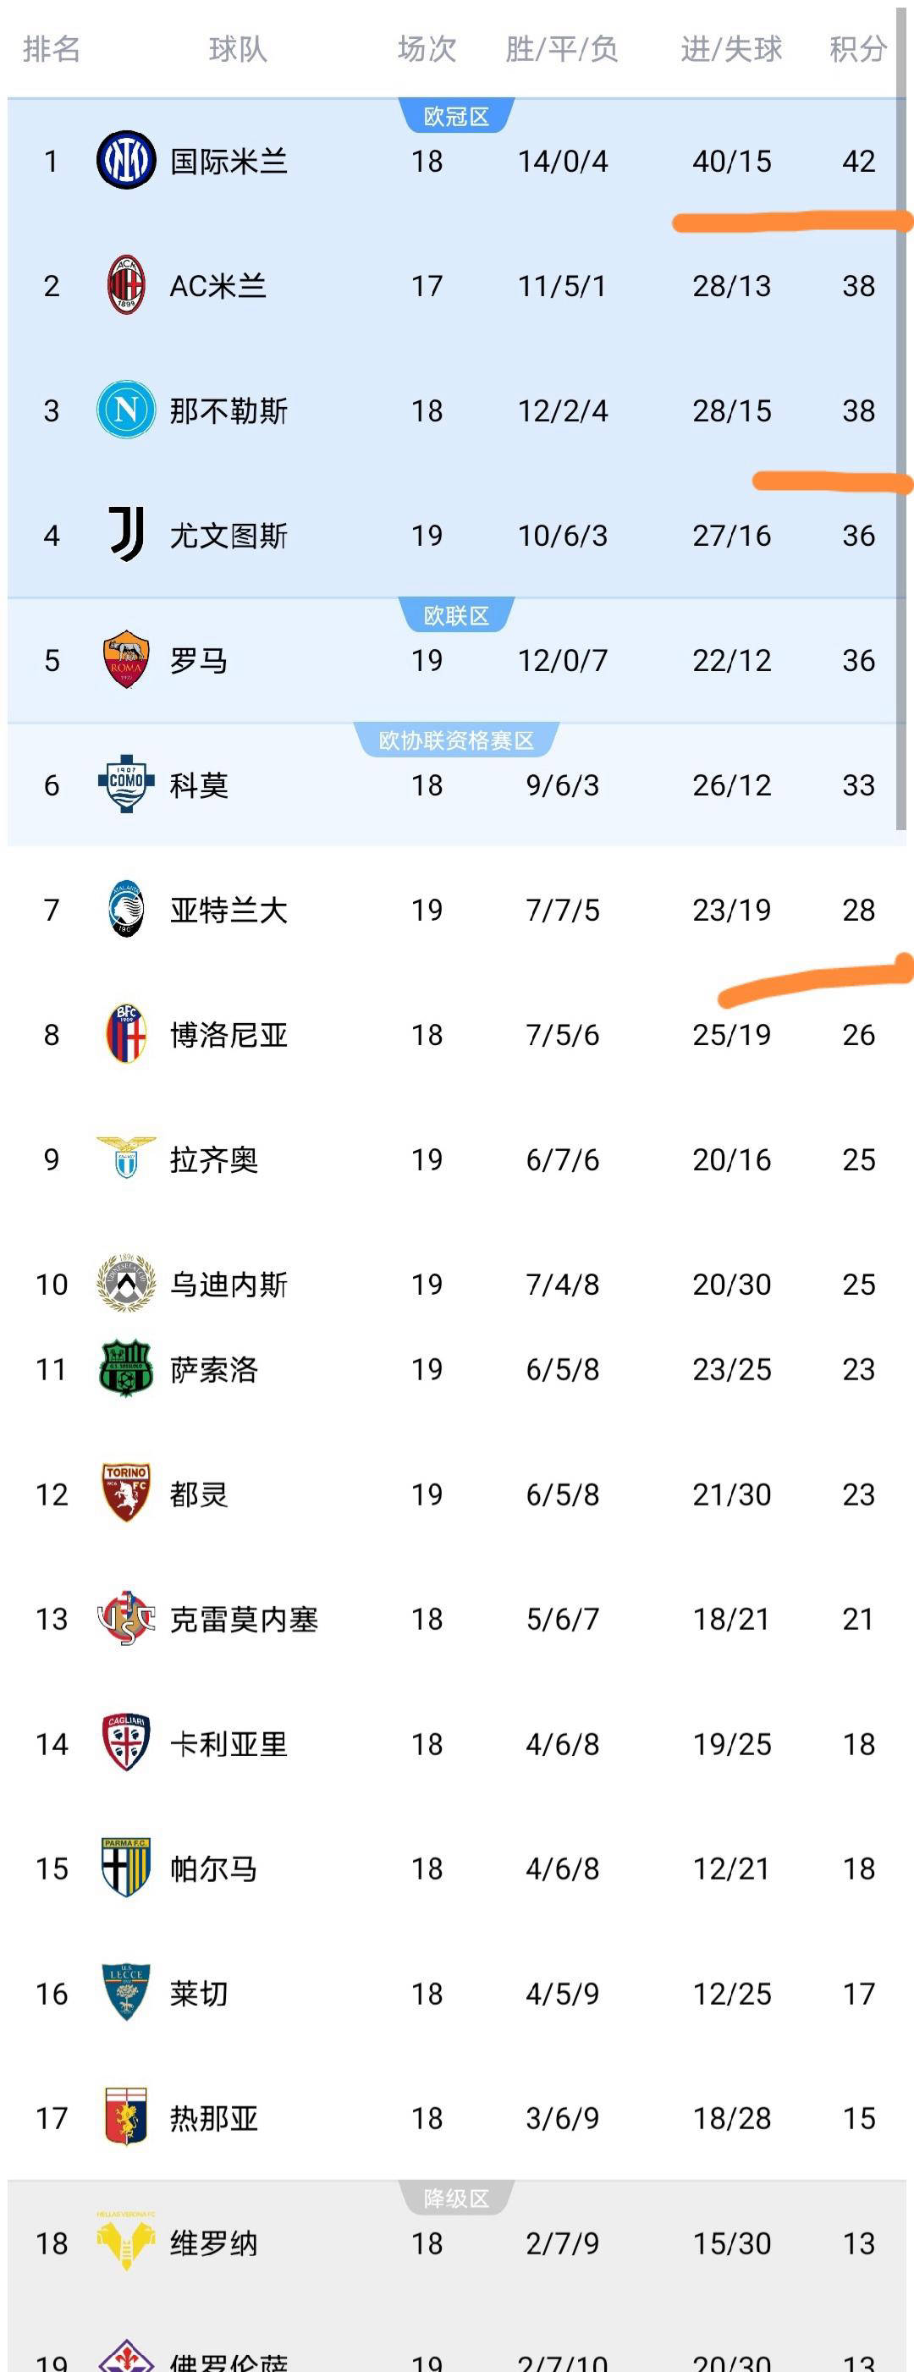Click the AC Milan club crest
The height and width of the screenshot is (2372, 914).
126,285
